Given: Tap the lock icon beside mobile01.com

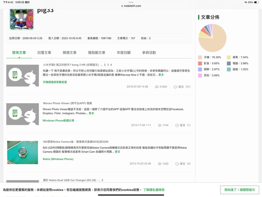Looking at the screenshot, I should [x=122, y=6].
